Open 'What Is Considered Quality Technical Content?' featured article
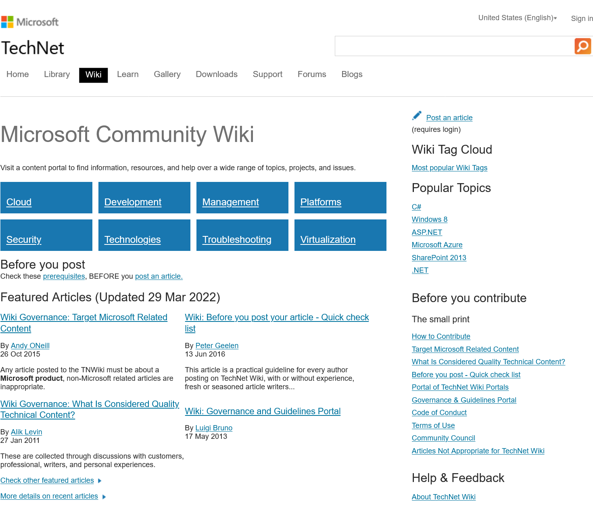 (90, 409)
